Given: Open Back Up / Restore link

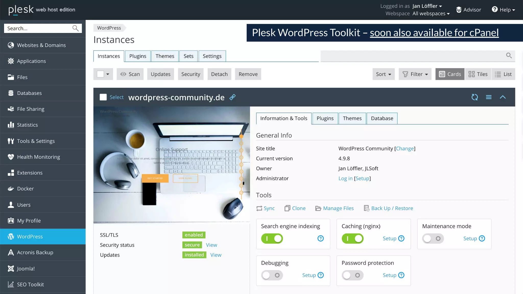Looking at the screenshot, I should (392, 208).
